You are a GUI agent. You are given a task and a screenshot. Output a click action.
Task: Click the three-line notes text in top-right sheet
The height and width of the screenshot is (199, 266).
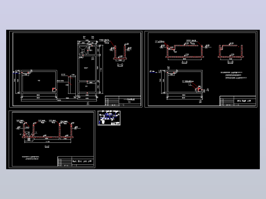234,76
